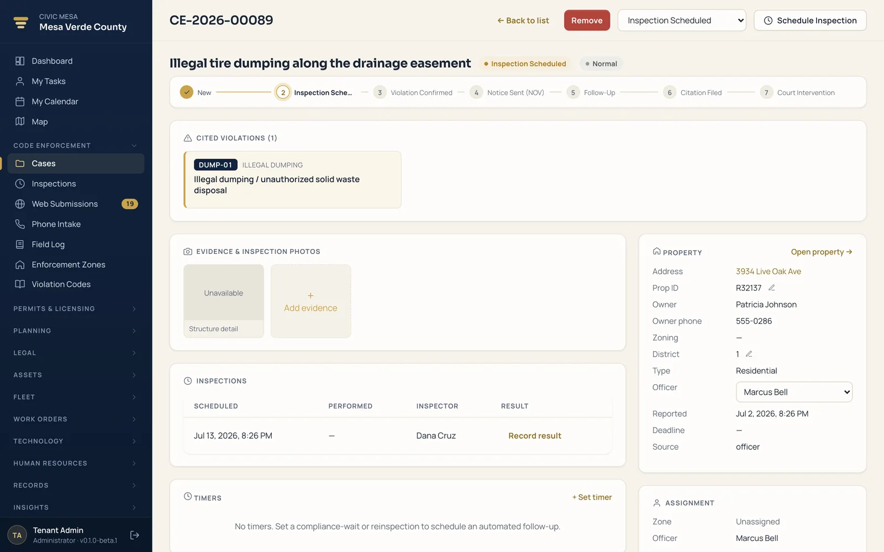Click the completed New step checkmark
The height and width of the screenshot is (552, 884).
[x=187, y=92]
